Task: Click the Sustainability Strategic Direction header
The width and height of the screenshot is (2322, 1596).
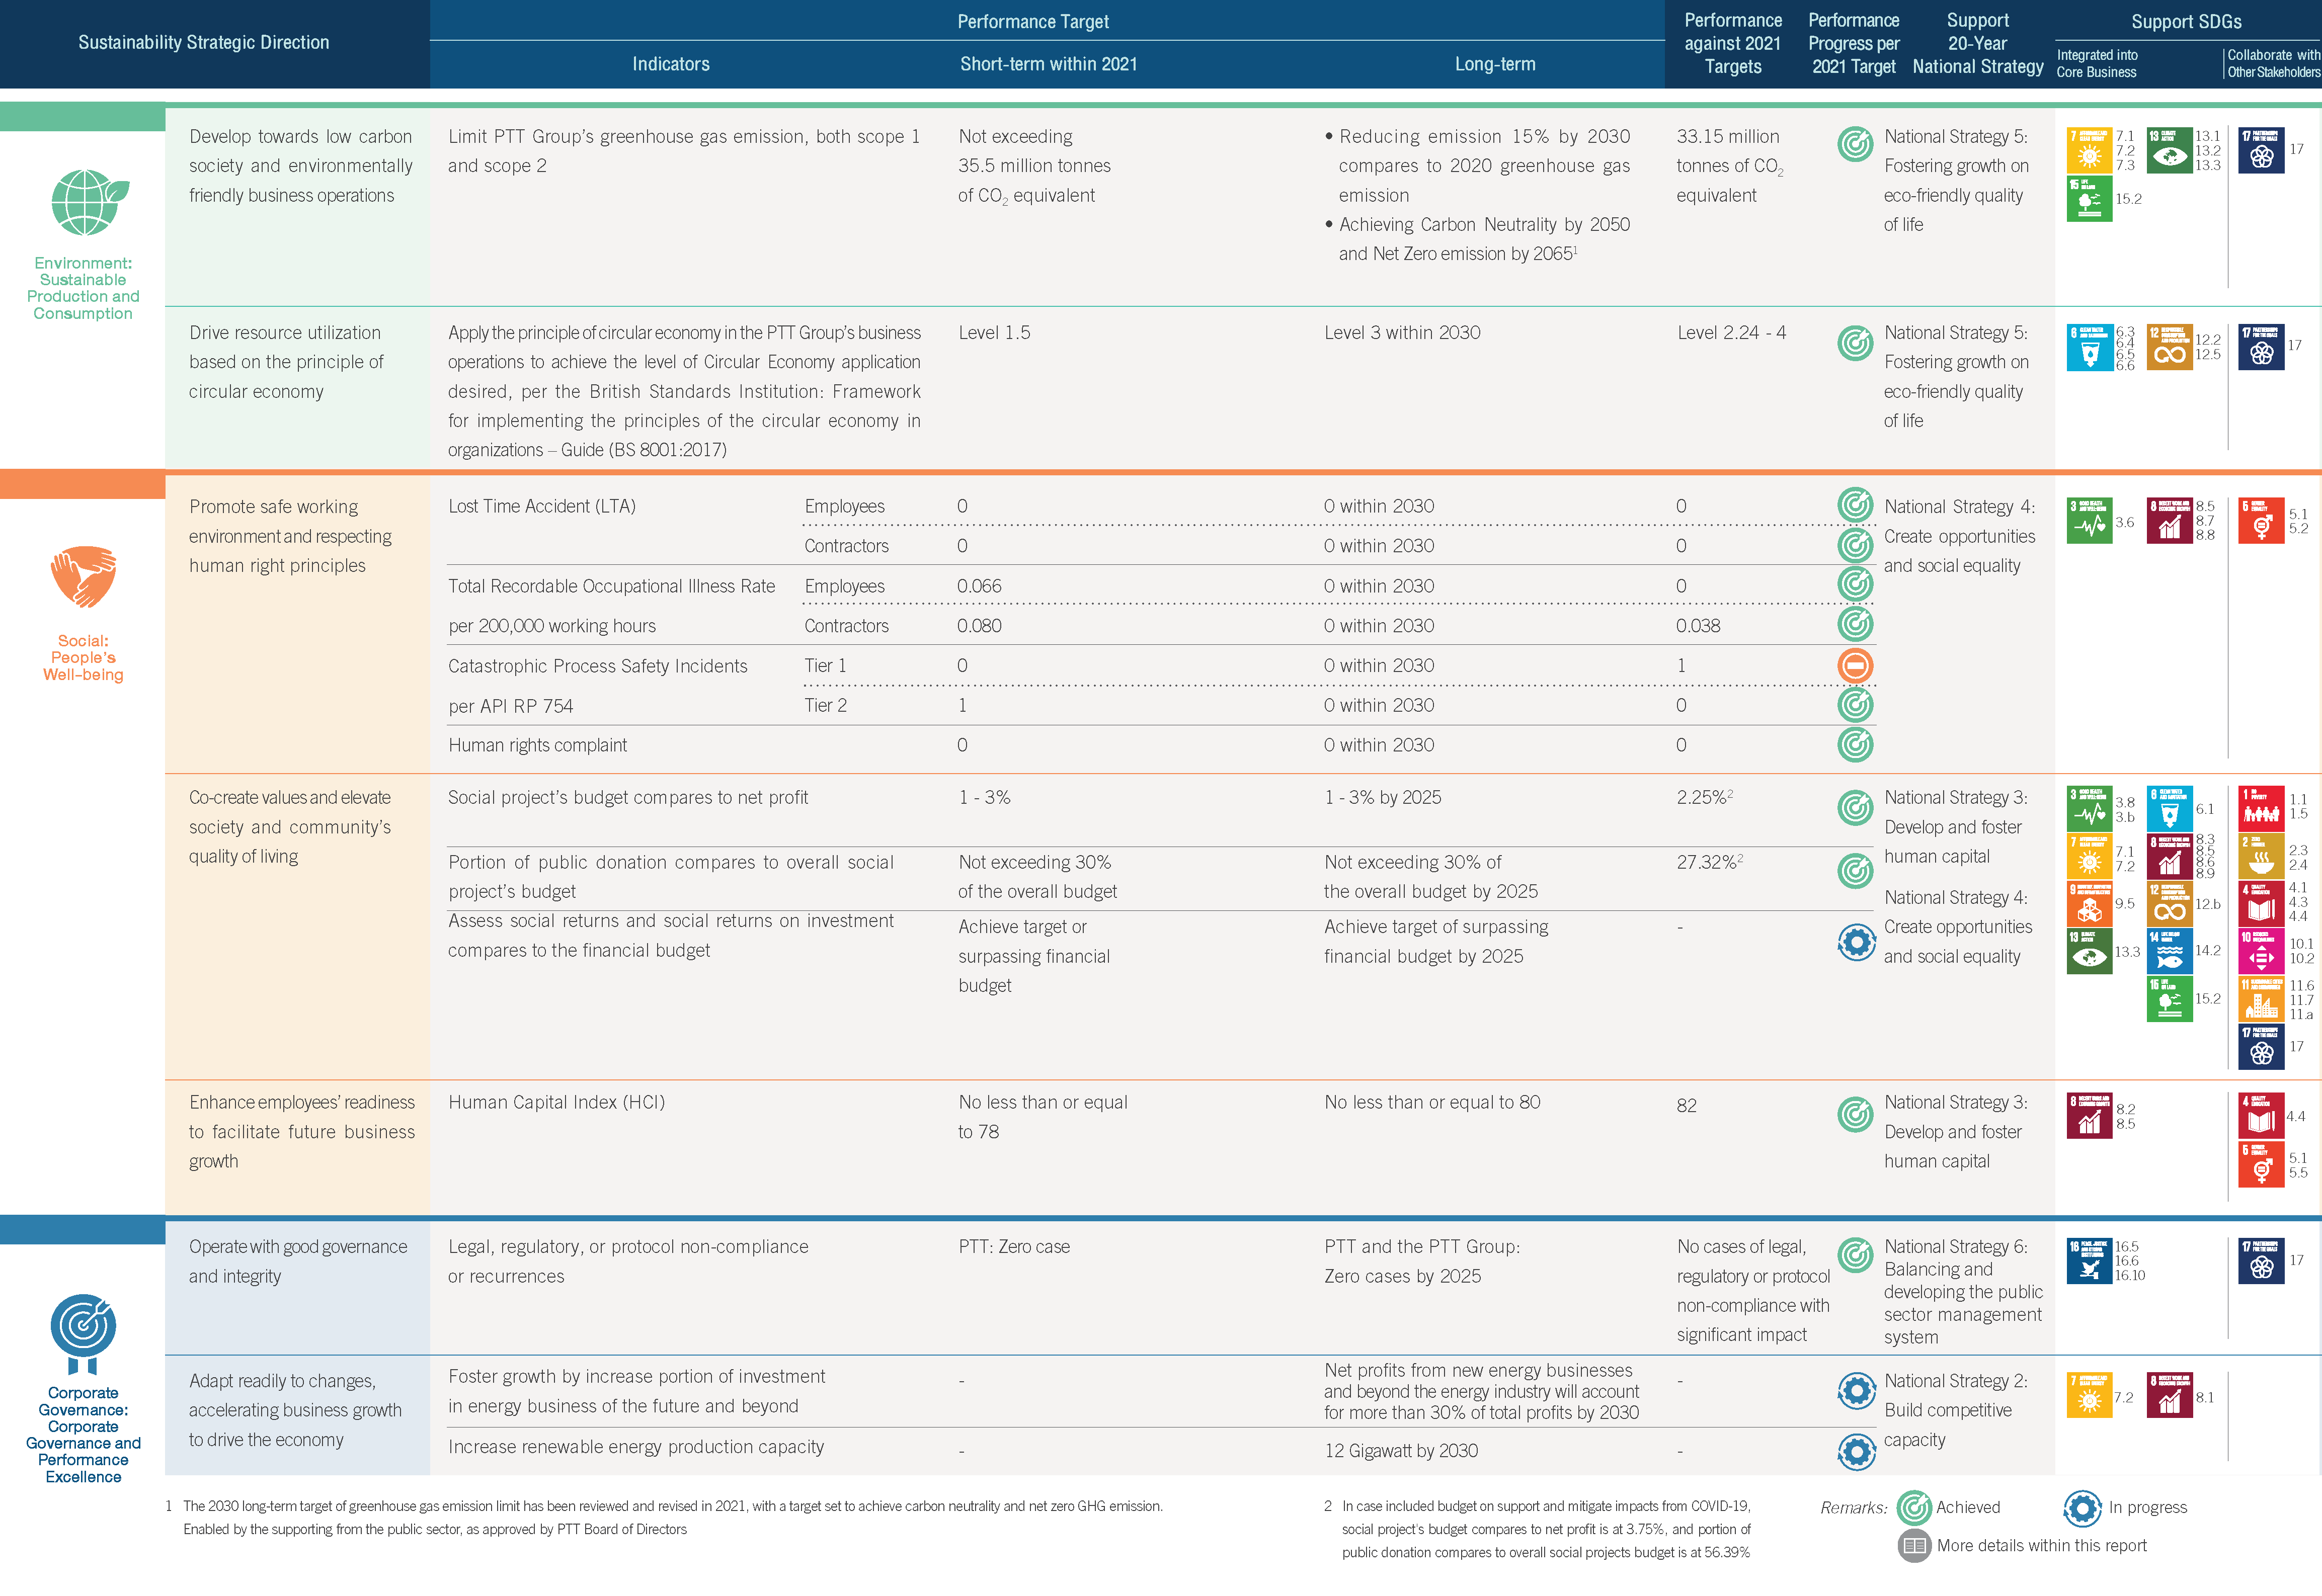Action: (204, 42)
